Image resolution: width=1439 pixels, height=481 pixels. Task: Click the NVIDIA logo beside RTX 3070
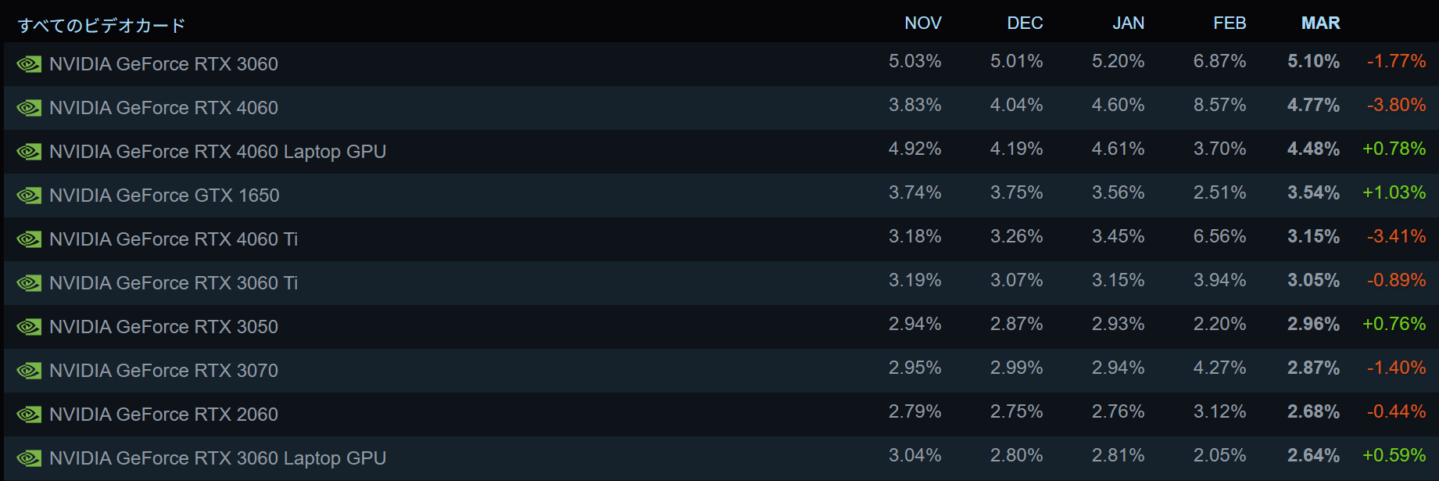tap(29, 371)
